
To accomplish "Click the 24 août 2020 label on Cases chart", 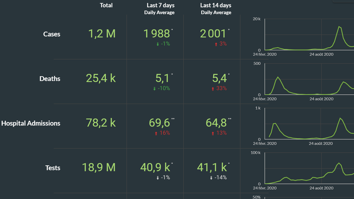I will [321, 54].
